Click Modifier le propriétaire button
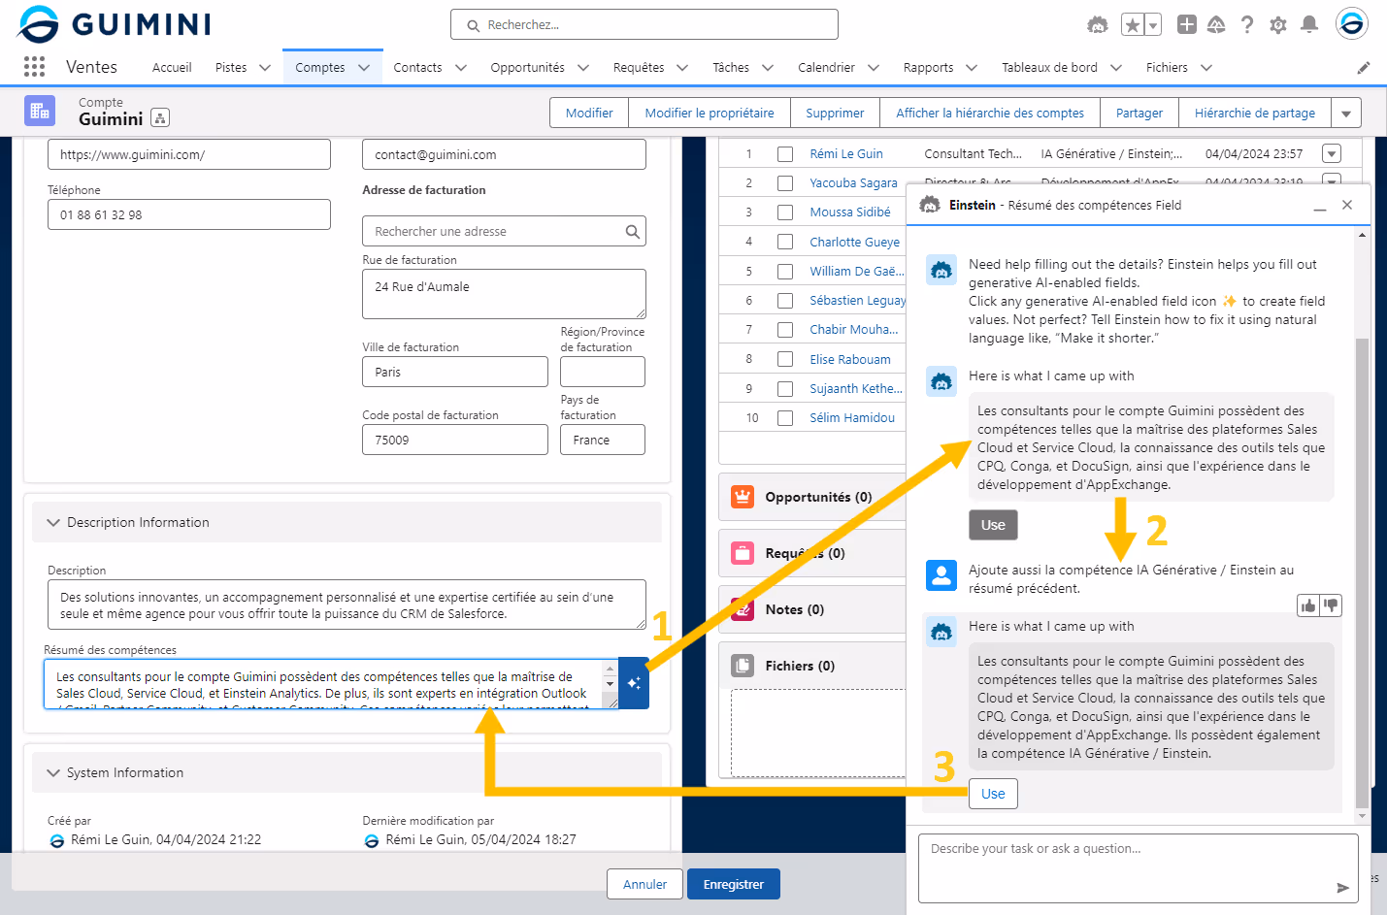 click(x=710, y=114)
